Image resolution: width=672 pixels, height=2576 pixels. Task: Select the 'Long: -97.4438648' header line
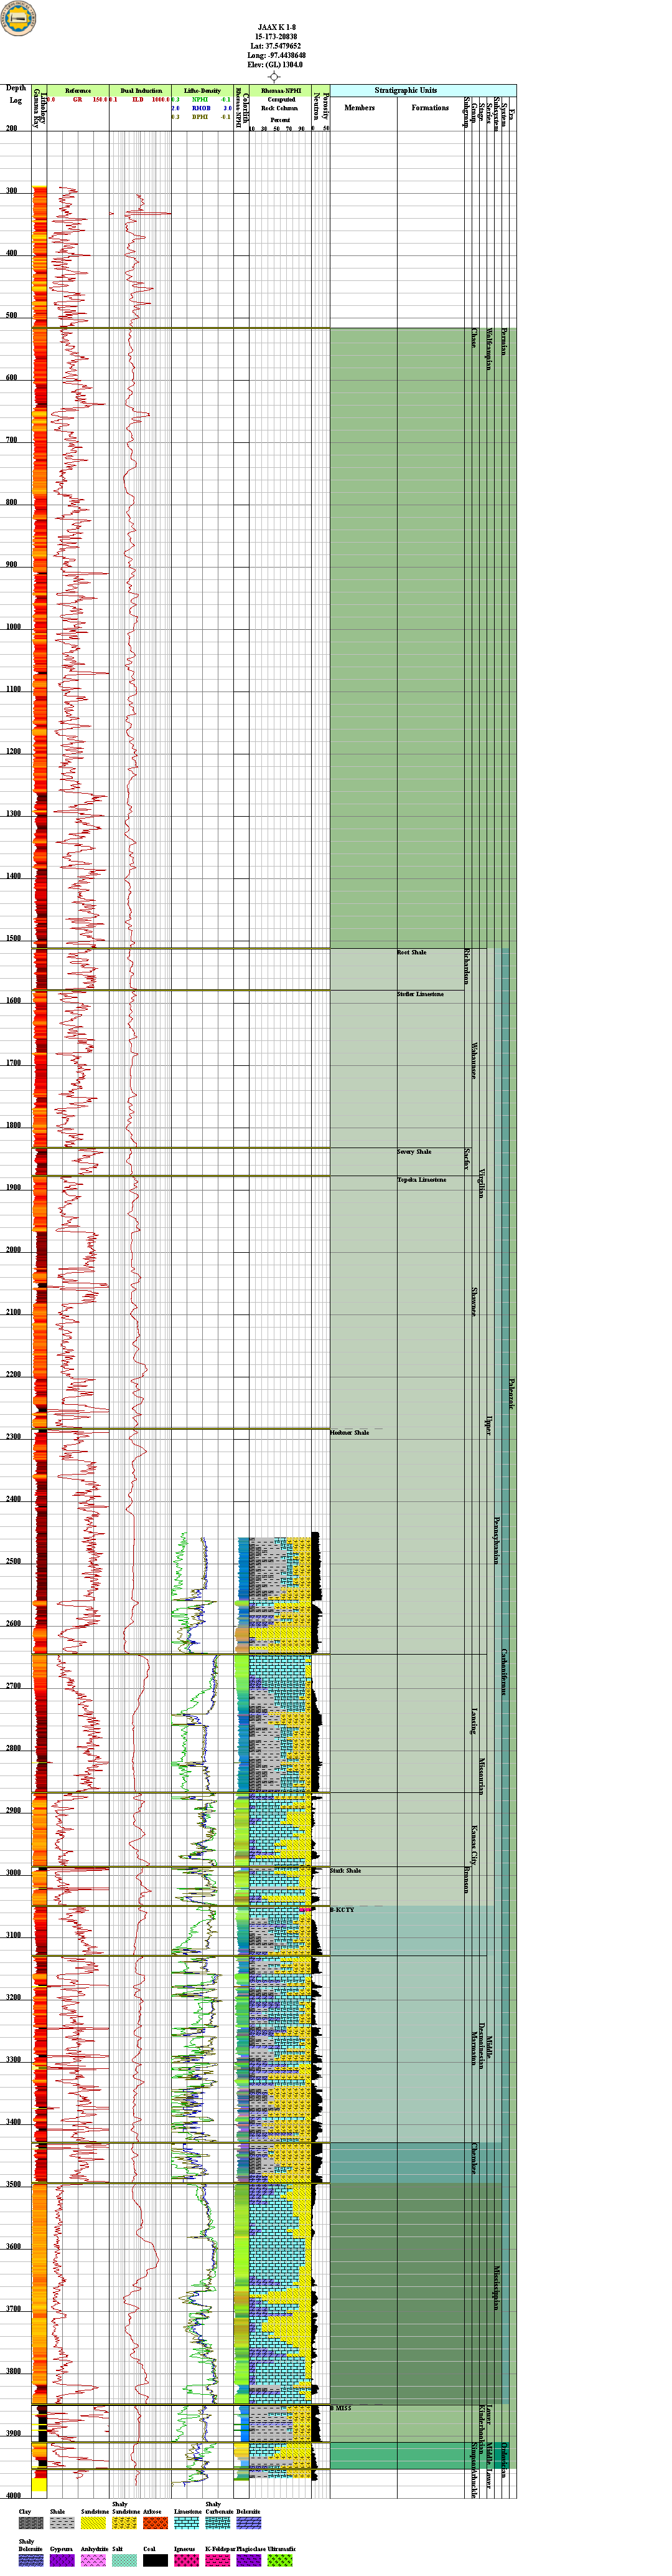click(x=276, y=55)
